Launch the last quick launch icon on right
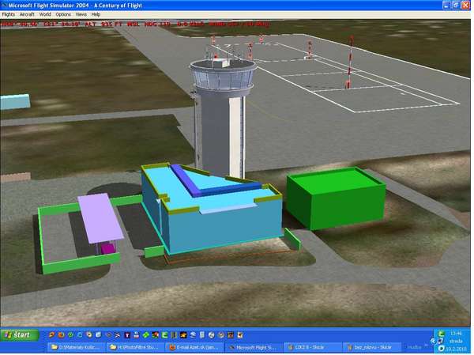This screenshot has width=474, height=355. coord(239,335)
